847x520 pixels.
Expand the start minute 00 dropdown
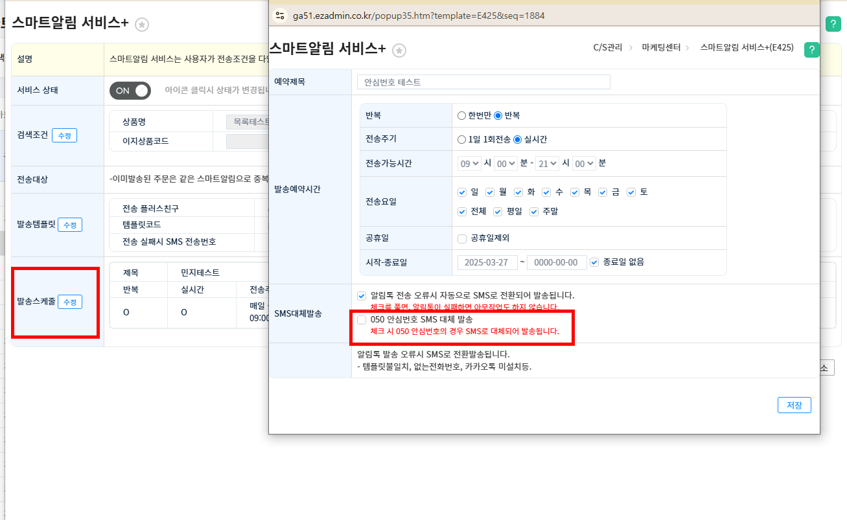tap(505, 164)
